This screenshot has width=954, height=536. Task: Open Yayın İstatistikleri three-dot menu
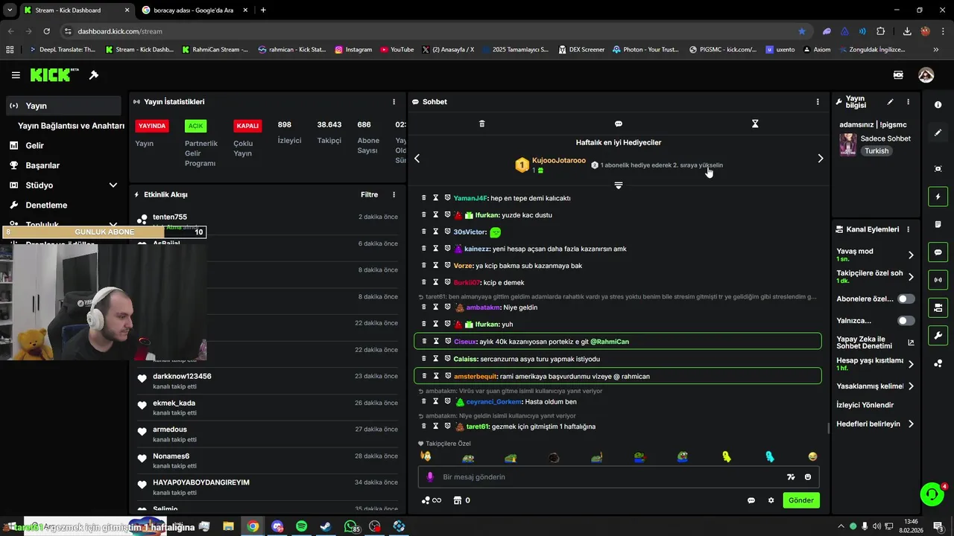[x=394, y=102]
